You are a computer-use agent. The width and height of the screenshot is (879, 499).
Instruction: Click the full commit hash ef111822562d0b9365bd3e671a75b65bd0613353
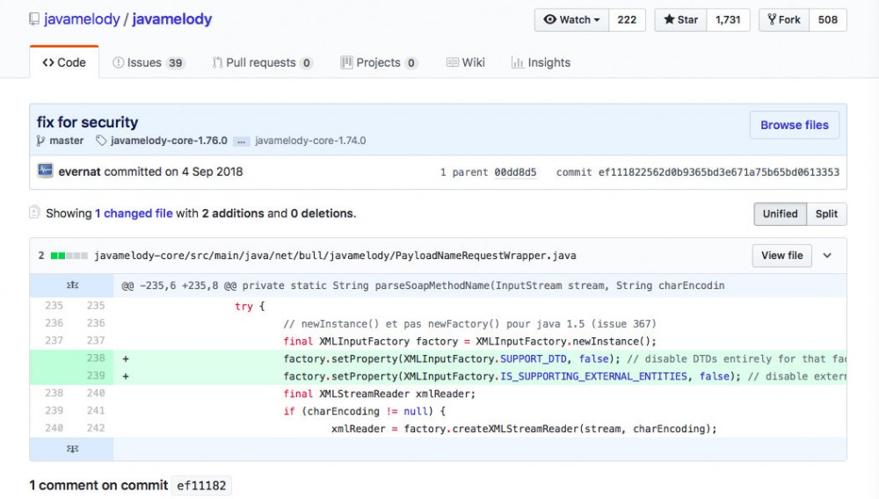pos(719,172)
